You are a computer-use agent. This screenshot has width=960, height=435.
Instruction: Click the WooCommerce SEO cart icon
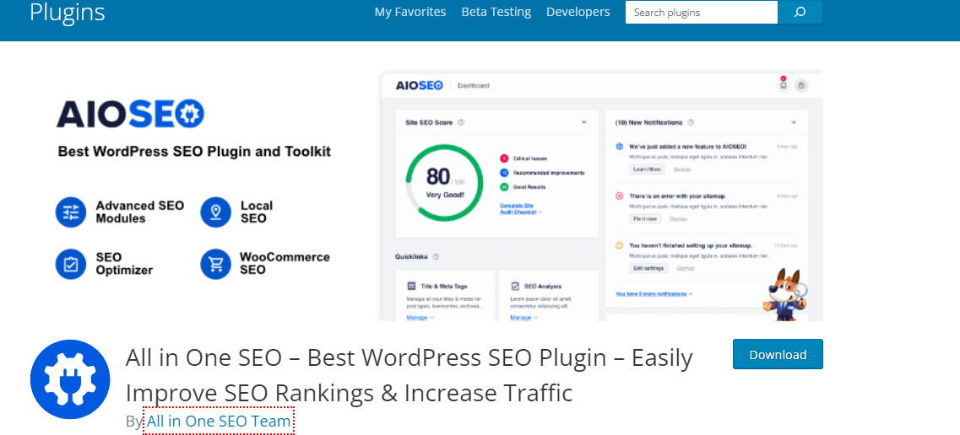(215, 264)
